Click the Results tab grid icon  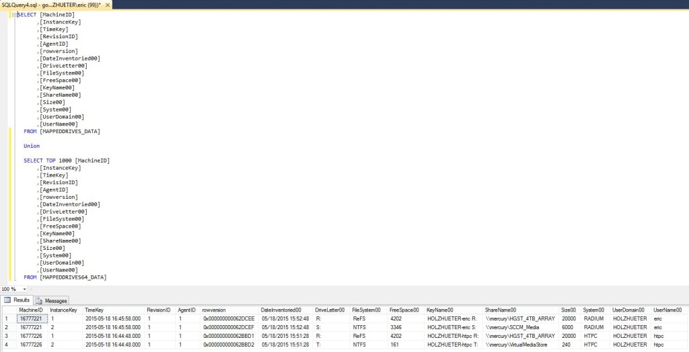point(7,300)
